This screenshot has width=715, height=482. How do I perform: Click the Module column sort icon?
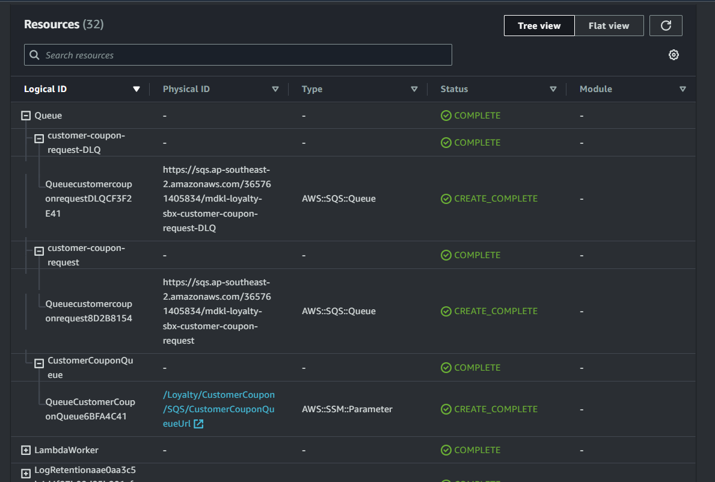pyautogui.click(x=683, y=89)
